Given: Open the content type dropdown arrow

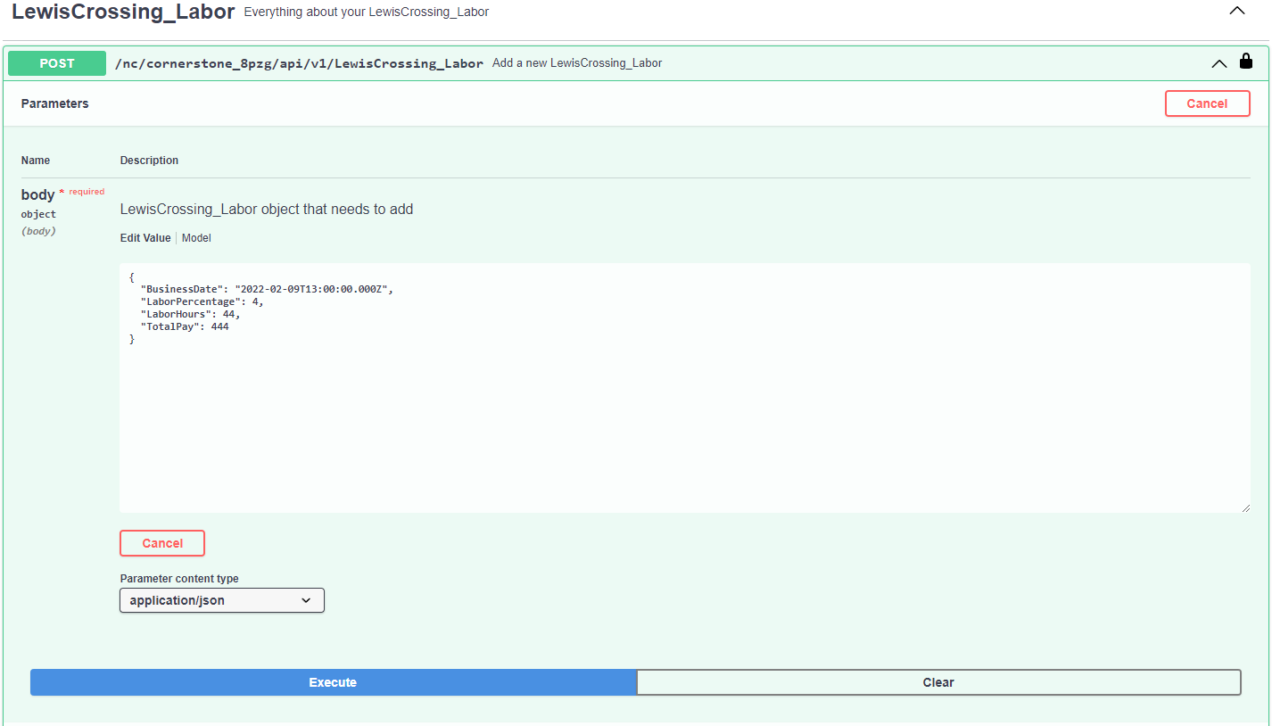Looking at the screenshot, I should [307, 600].
